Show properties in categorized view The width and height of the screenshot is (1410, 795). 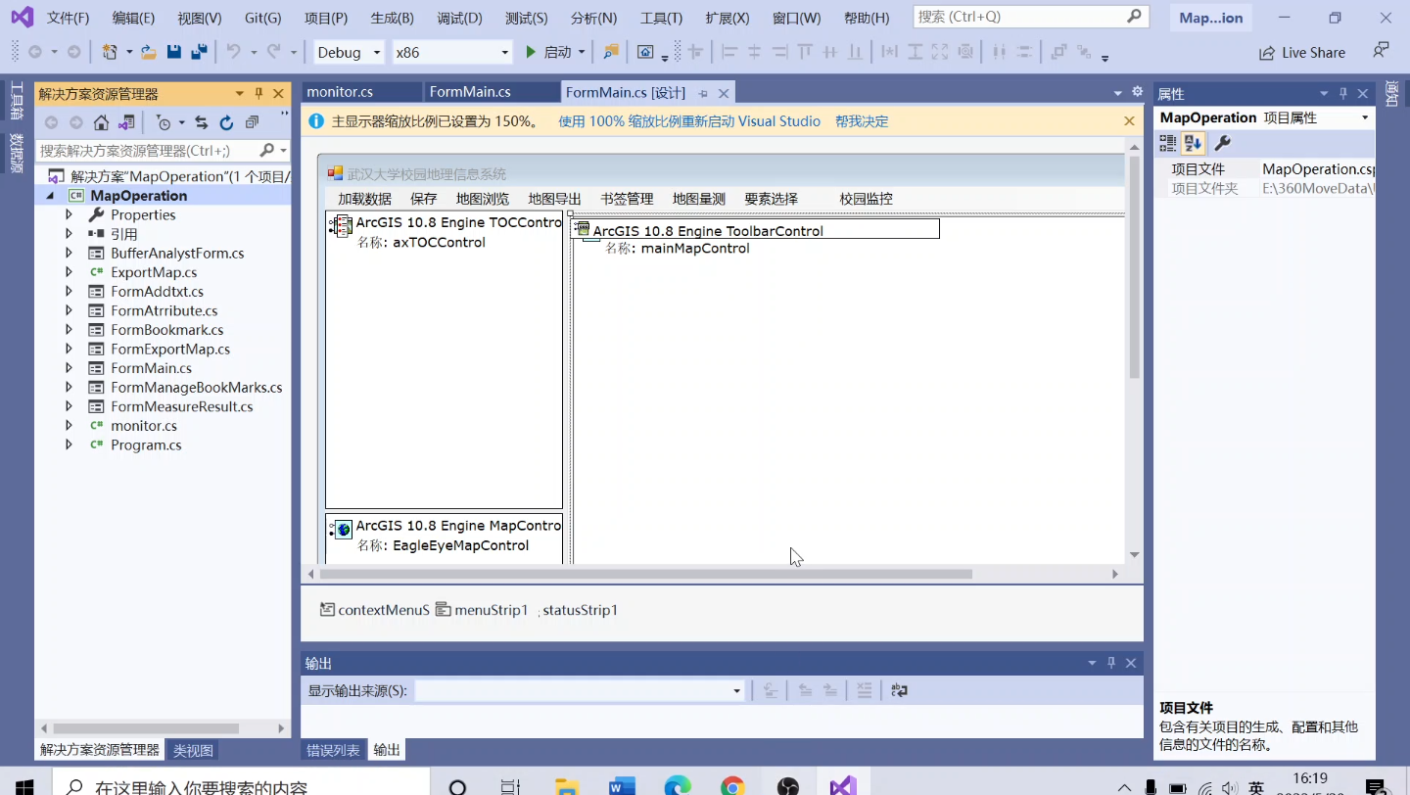(x=1168, y=143)
